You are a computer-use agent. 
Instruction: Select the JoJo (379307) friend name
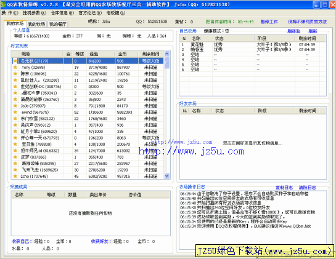pos(33,106)
